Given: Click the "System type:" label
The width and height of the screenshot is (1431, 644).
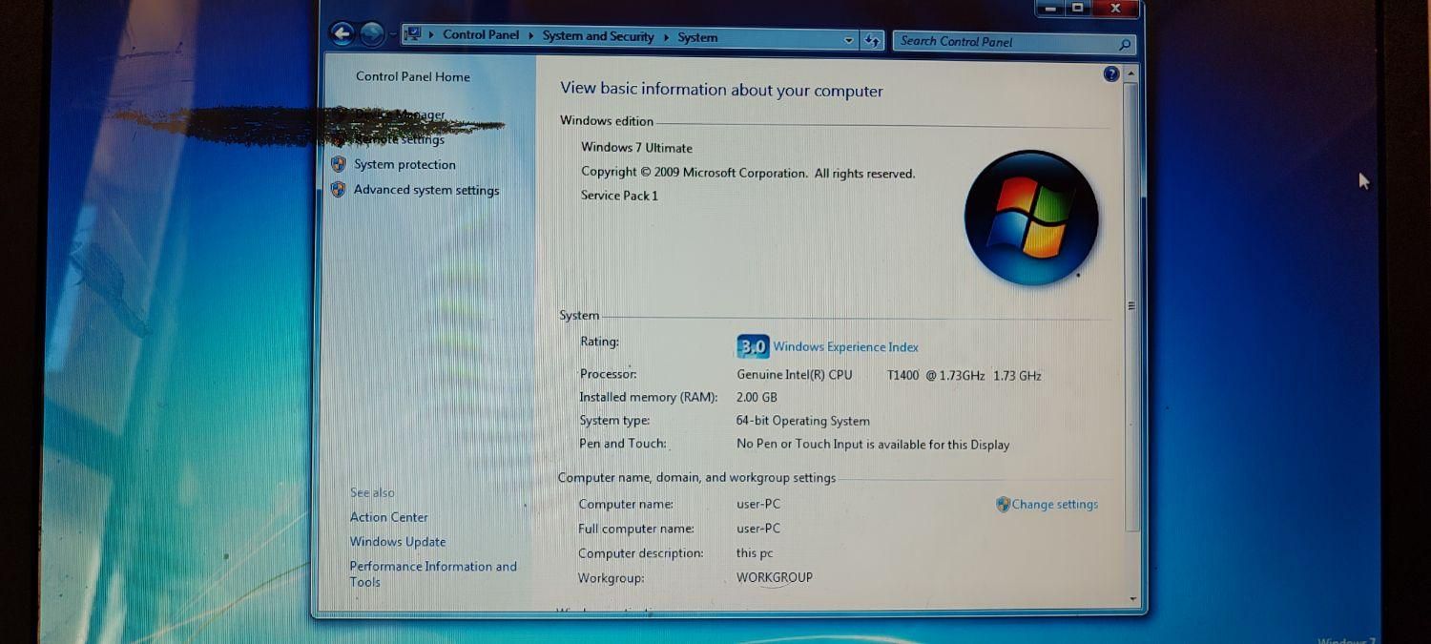Looking at the screenshot, I should [614, 421].
